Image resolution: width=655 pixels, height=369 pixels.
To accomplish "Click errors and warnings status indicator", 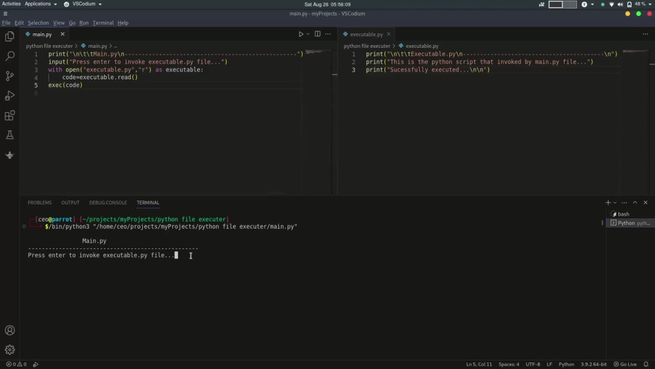I will 16,364.
